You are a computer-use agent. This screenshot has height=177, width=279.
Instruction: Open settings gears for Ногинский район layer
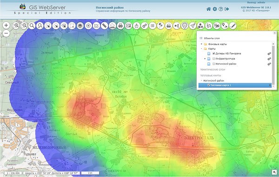pos(269,64)
